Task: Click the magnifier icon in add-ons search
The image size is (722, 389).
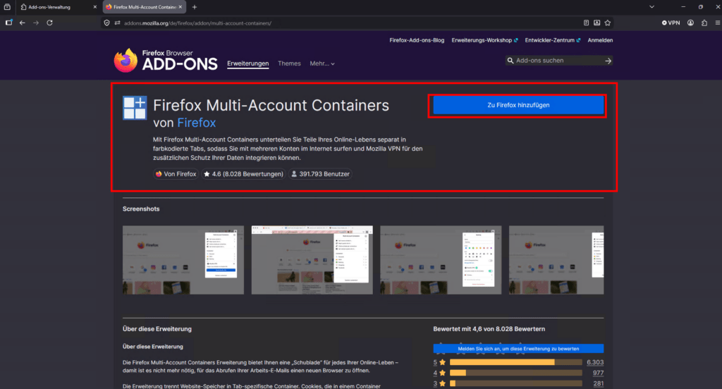Action: [x=510, y=61]
